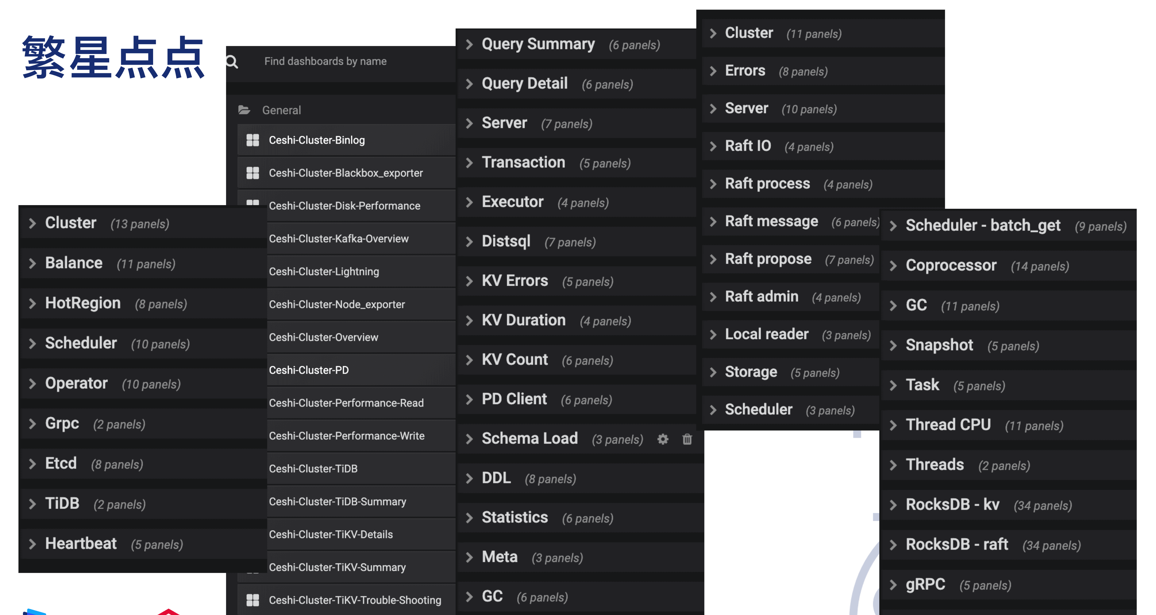The width and height of the screenshot is (1156, 615).
Task: Expand the Executor row
Action: (577, 202)
